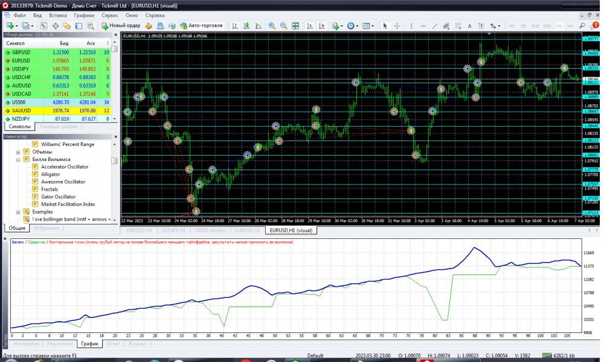Open the Profiles toolbar icon

(25, 26)
